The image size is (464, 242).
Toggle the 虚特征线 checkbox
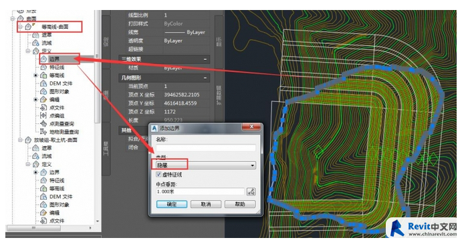(x=158, y=175)
